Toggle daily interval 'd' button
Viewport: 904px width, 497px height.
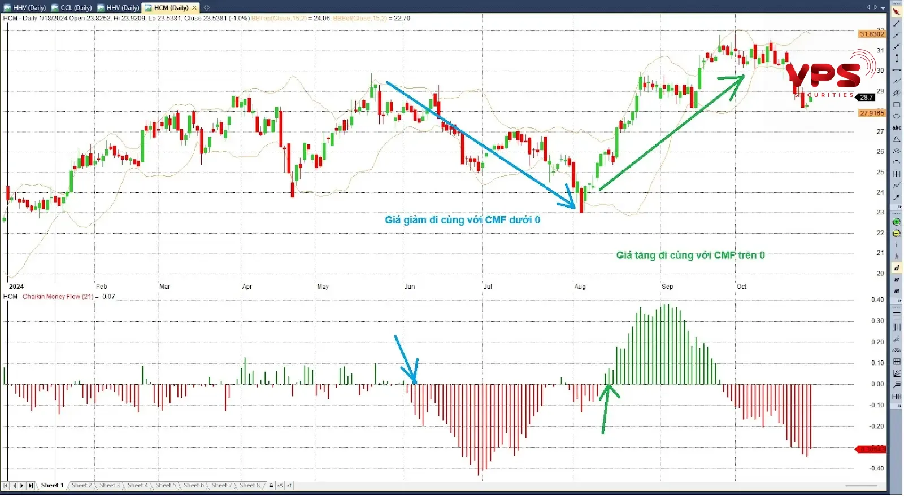(x=896, y=268)
